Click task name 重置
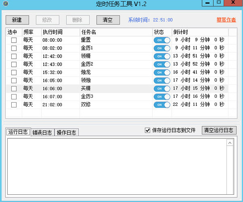 86,40
